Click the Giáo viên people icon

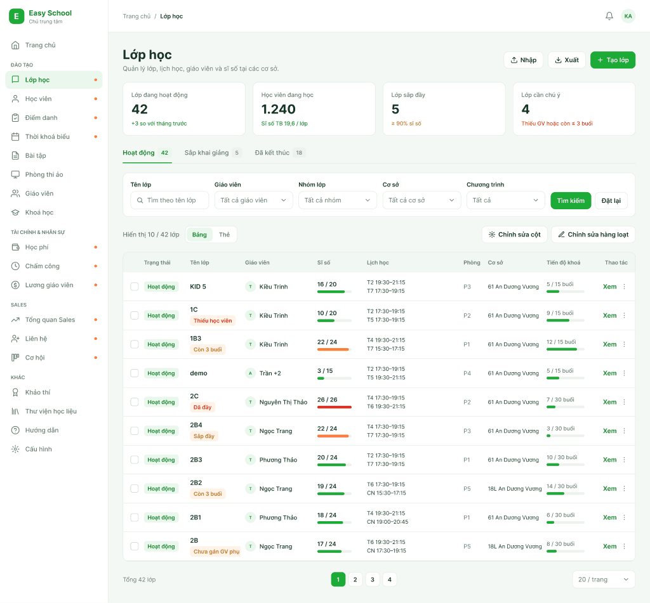pos(15,193)
